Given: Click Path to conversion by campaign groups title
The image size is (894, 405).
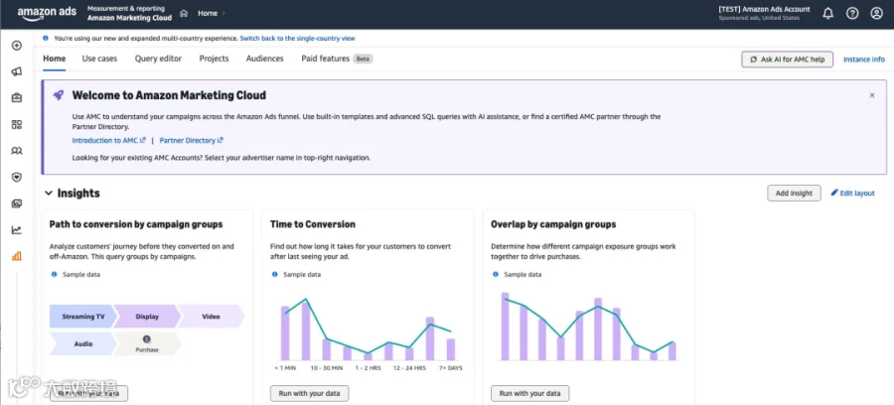Looking at the screenshot, I should (x=136, y=224).
